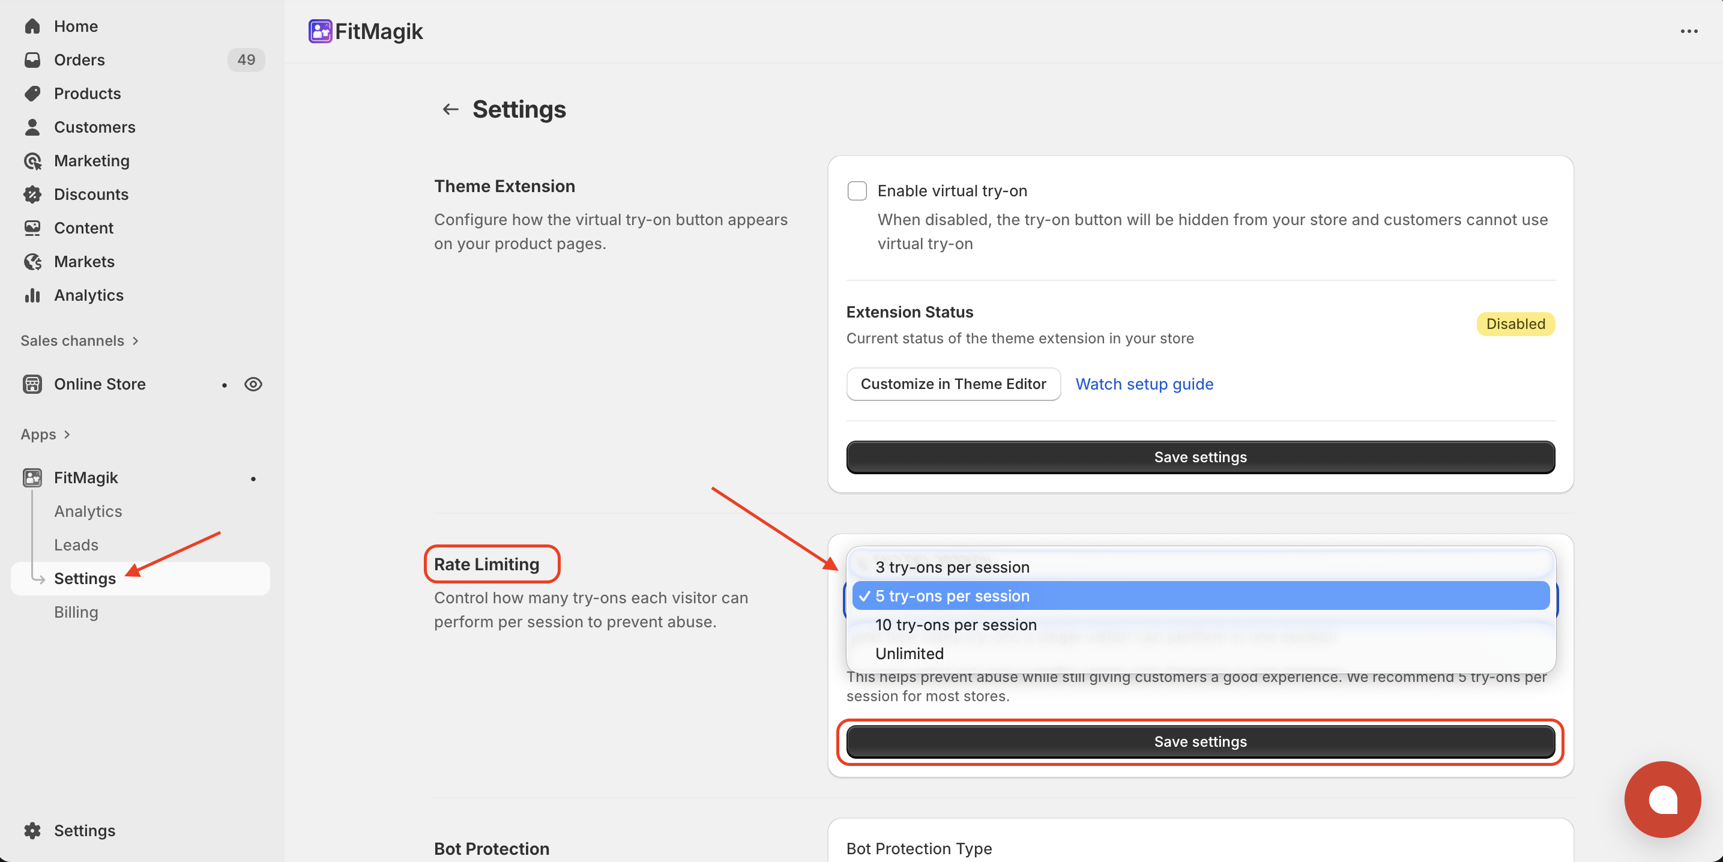Click the back arrow beside Settings heading

point(450,109)
